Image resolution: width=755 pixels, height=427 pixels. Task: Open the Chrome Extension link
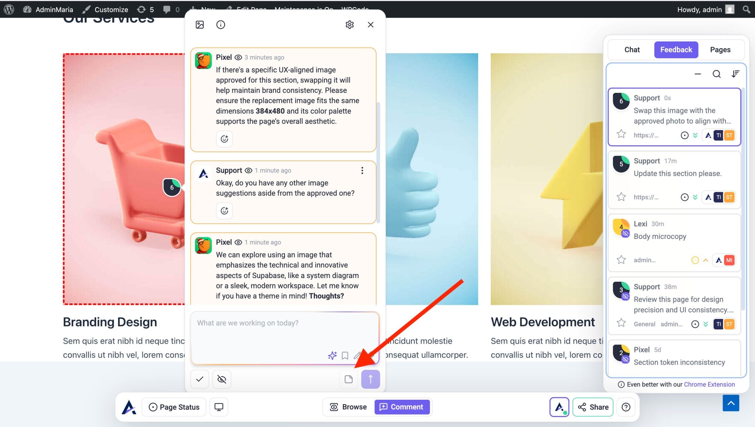[x=709, y=384]
